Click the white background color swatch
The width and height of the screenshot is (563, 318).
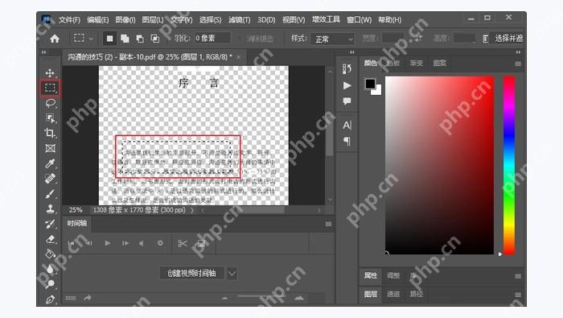coord(377,91)
